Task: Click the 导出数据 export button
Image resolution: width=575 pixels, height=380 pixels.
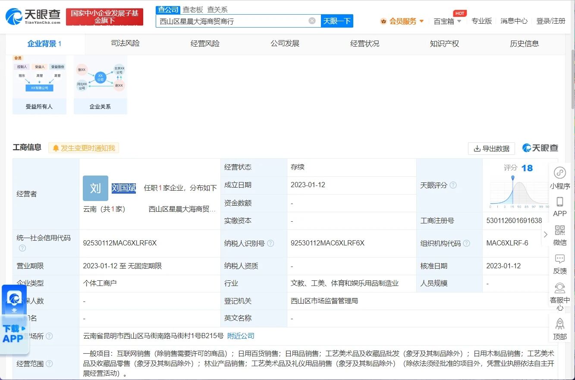Action: (491, 148)
